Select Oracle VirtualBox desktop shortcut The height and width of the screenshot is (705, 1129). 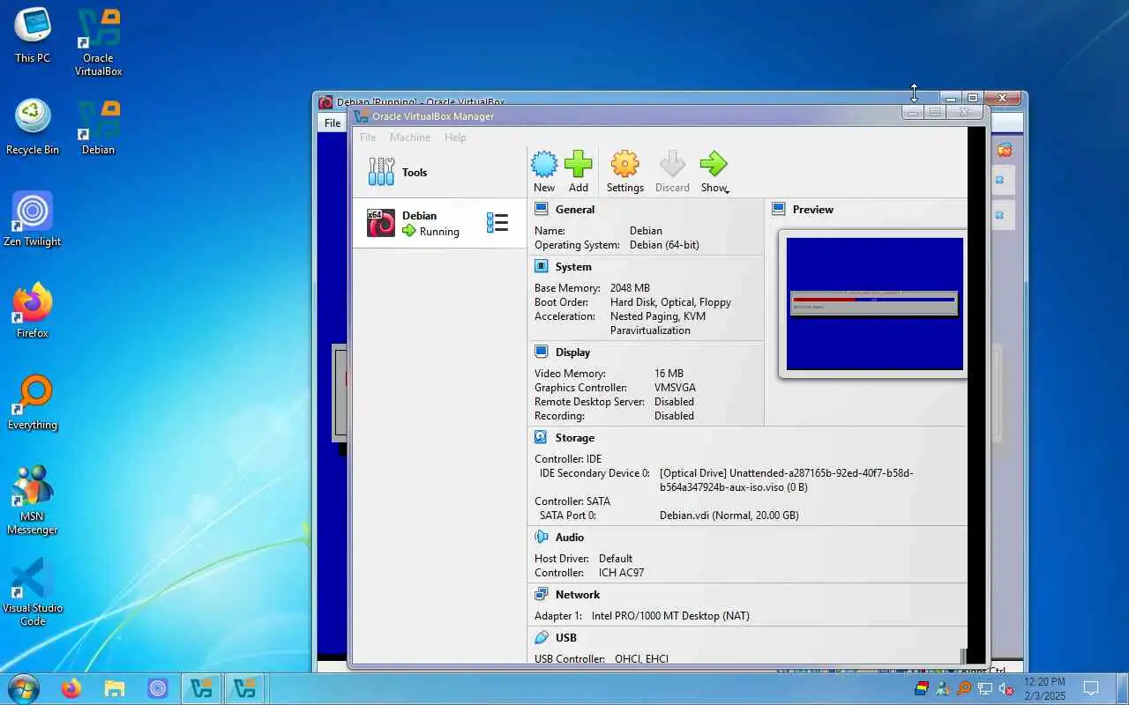(98, 43)
